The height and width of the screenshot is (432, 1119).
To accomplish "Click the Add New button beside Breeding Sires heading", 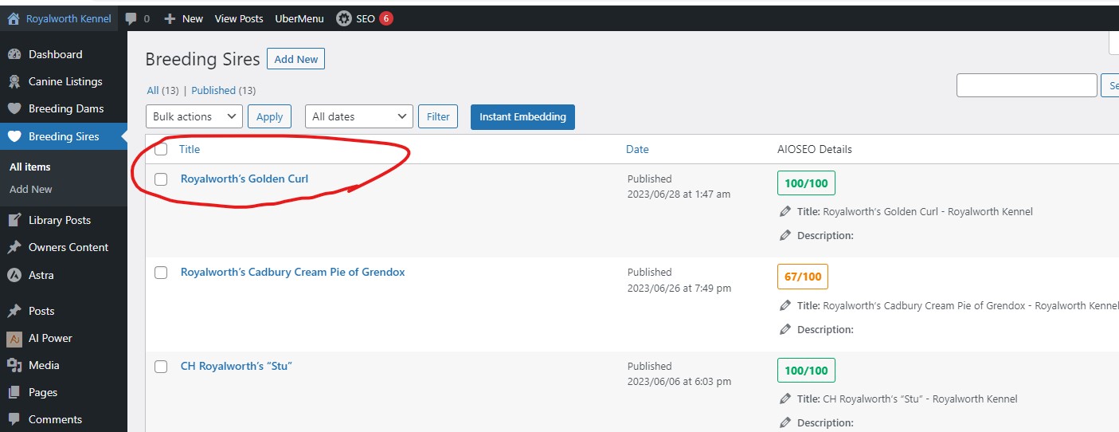I will [296, 59].
